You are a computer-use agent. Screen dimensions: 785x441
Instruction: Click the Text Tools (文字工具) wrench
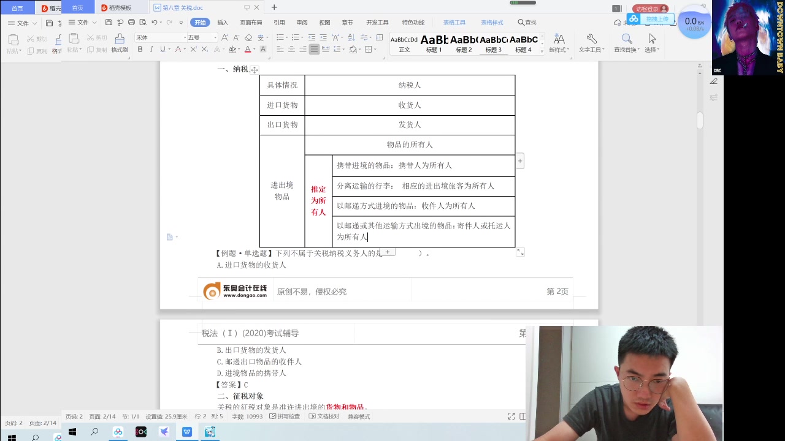click(592, 43)
